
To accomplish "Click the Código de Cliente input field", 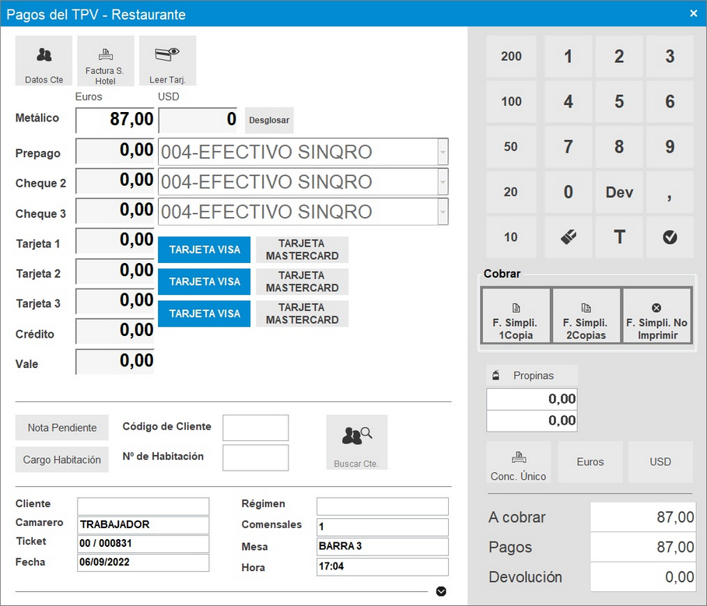I will click(255, 428).
